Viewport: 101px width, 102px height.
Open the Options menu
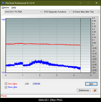point(5,8)
